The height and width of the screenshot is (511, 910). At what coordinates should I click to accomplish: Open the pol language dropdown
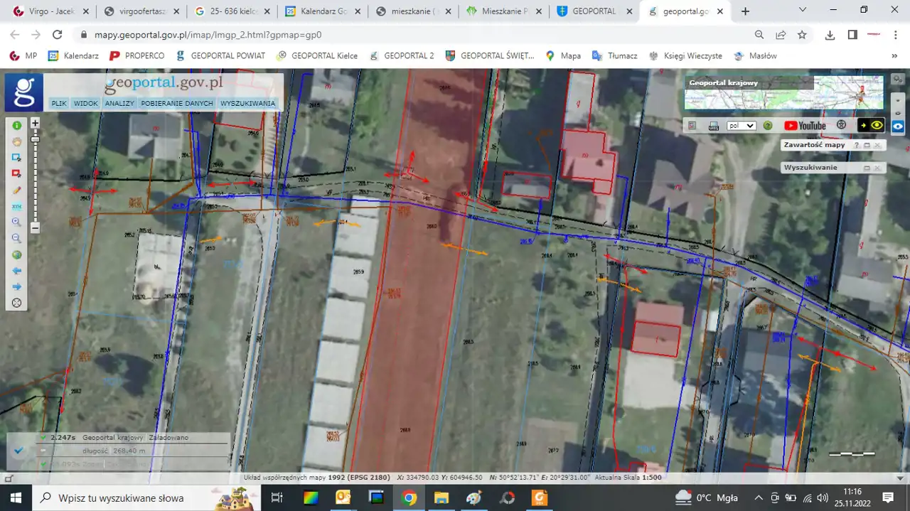pos(741,126)
